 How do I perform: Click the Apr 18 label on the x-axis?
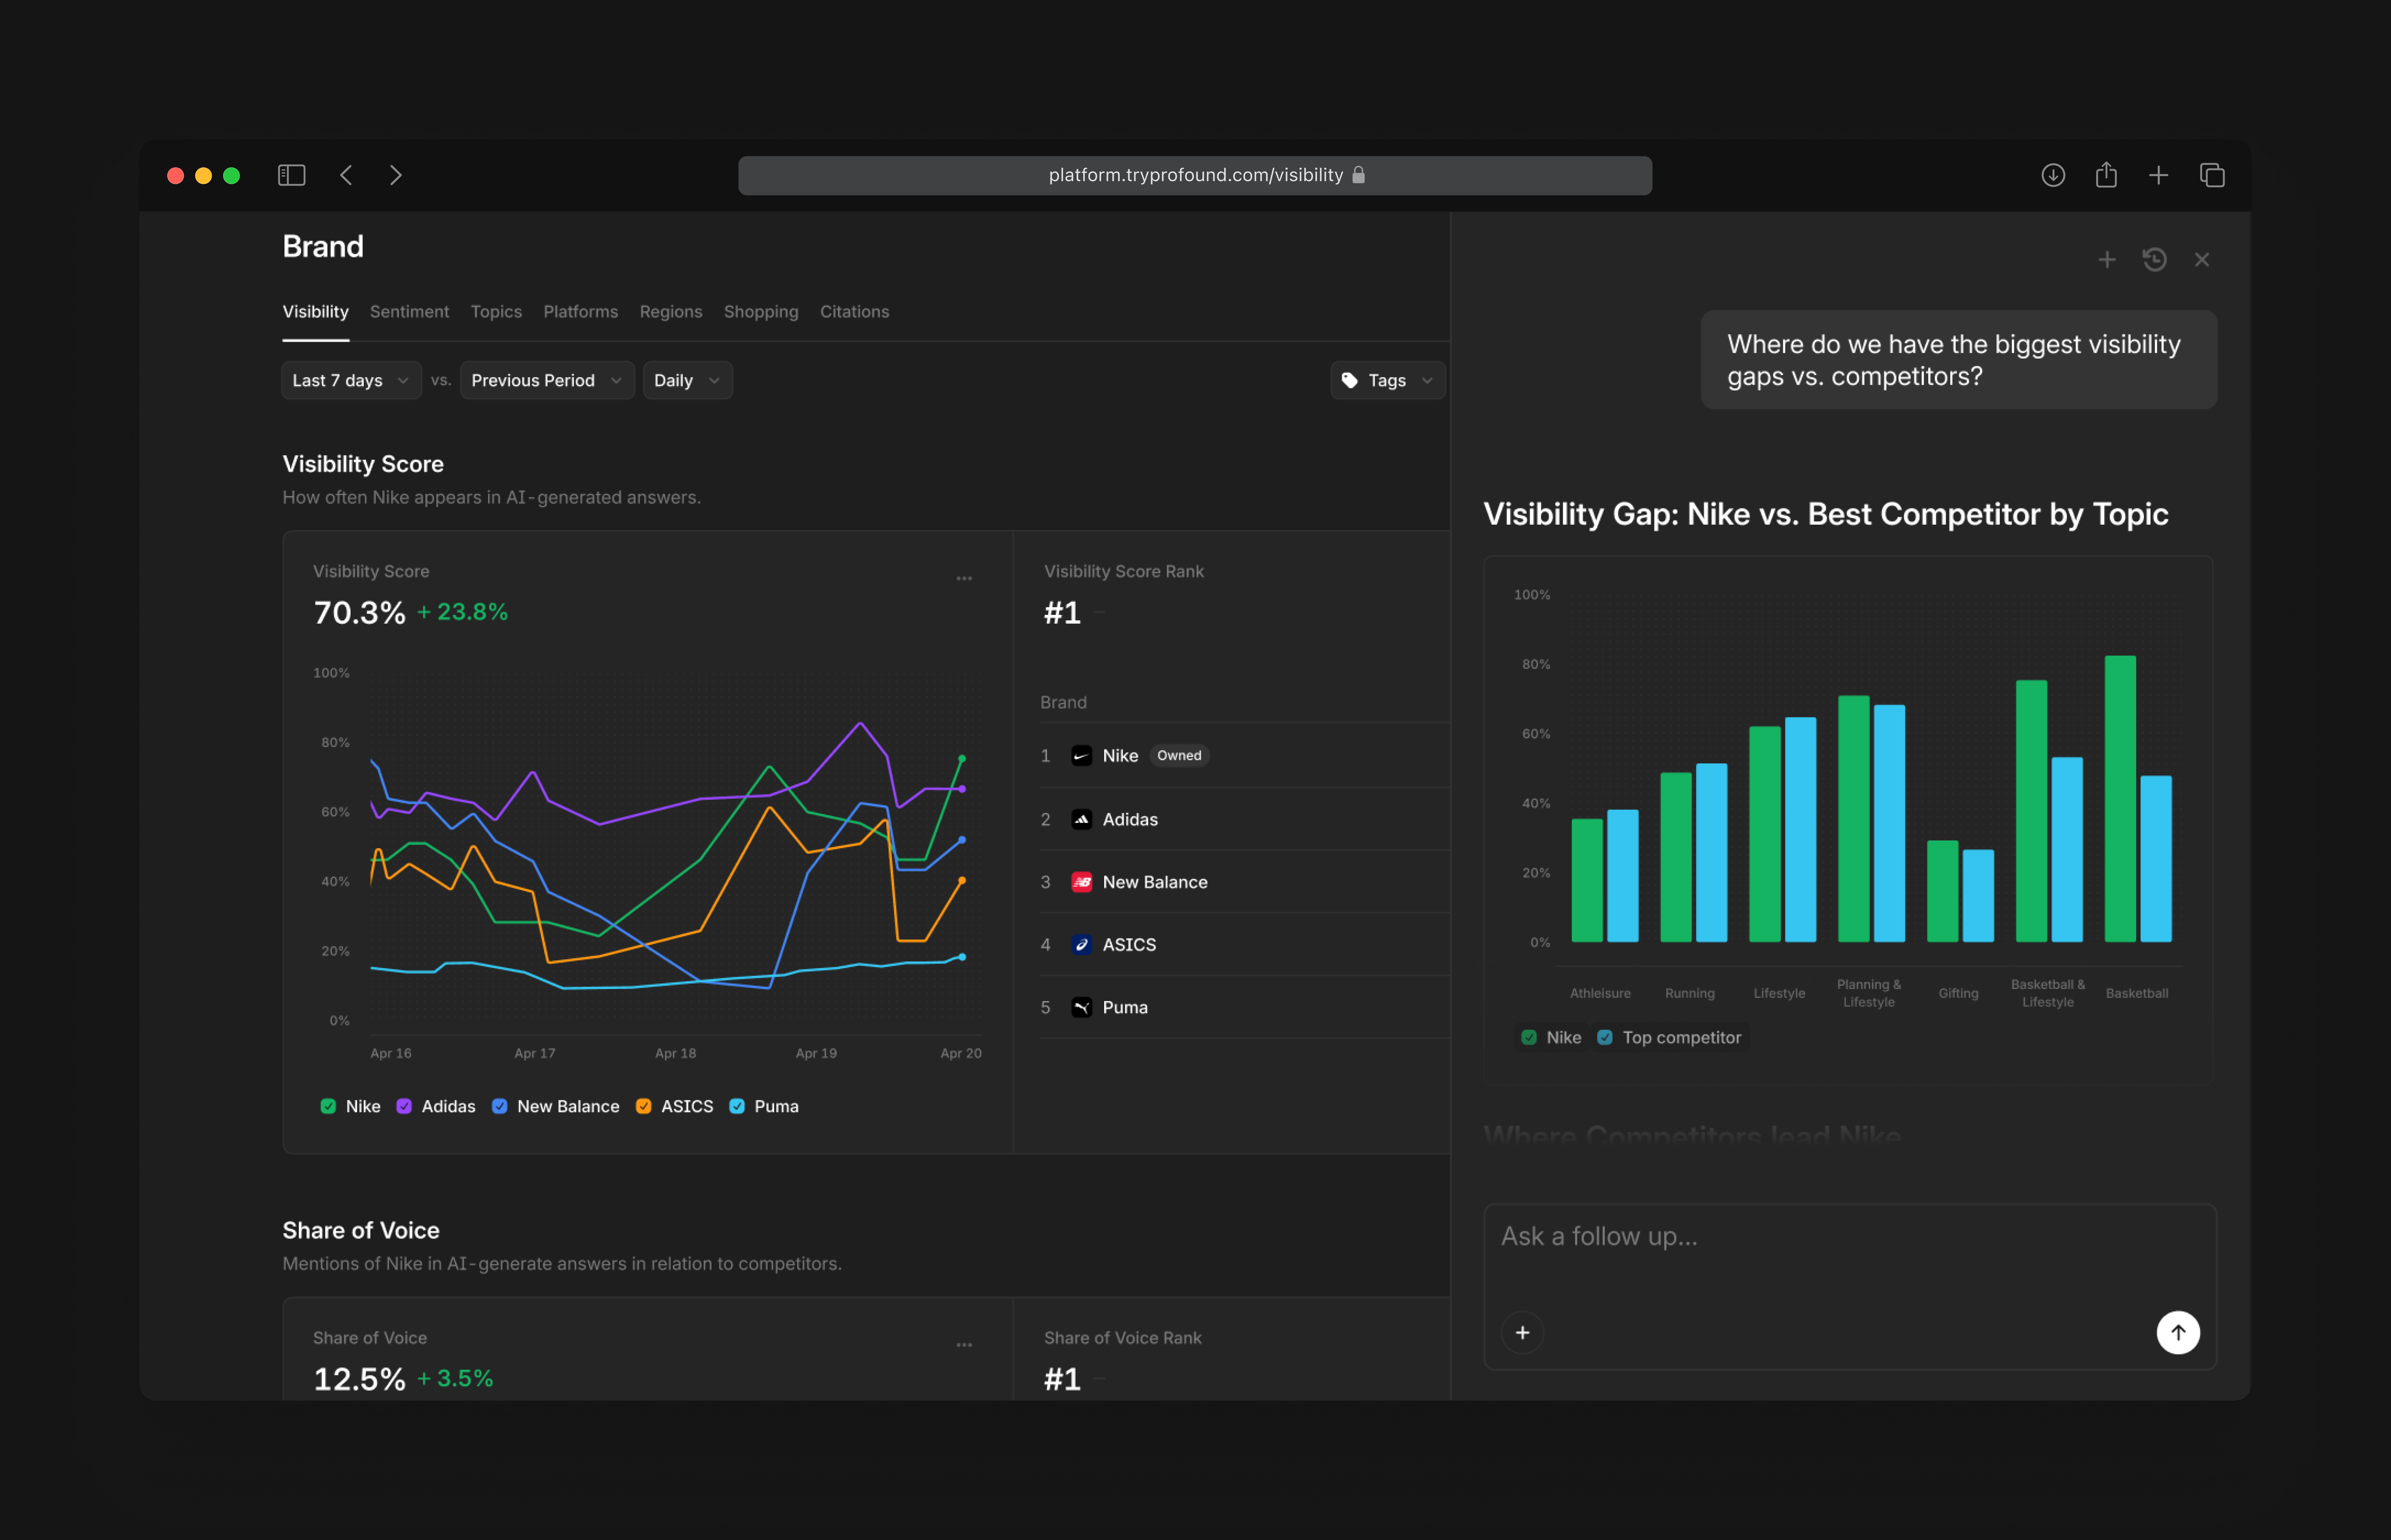(x=676, y=1053)
